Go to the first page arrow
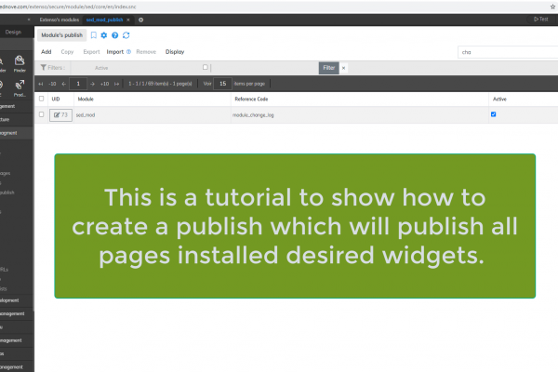 coord(41,84)
